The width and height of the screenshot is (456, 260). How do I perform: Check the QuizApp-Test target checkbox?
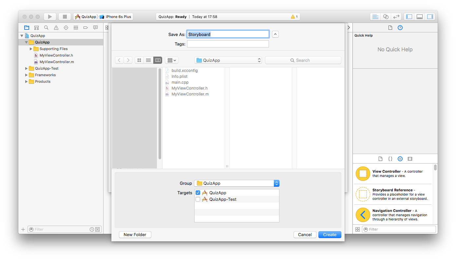point(198,199)
